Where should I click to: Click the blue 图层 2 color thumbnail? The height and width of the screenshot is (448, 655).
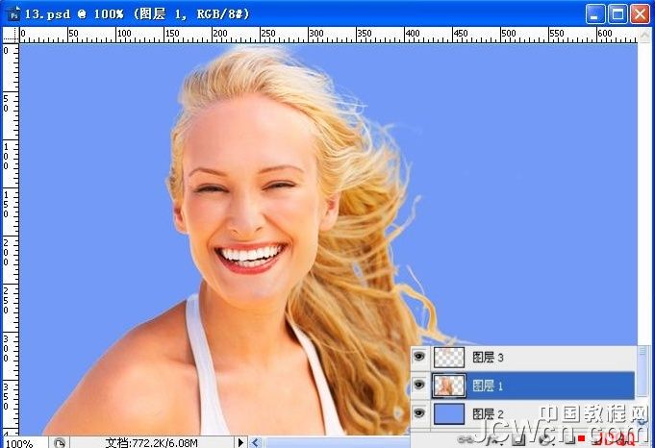(x=448, y=413)
